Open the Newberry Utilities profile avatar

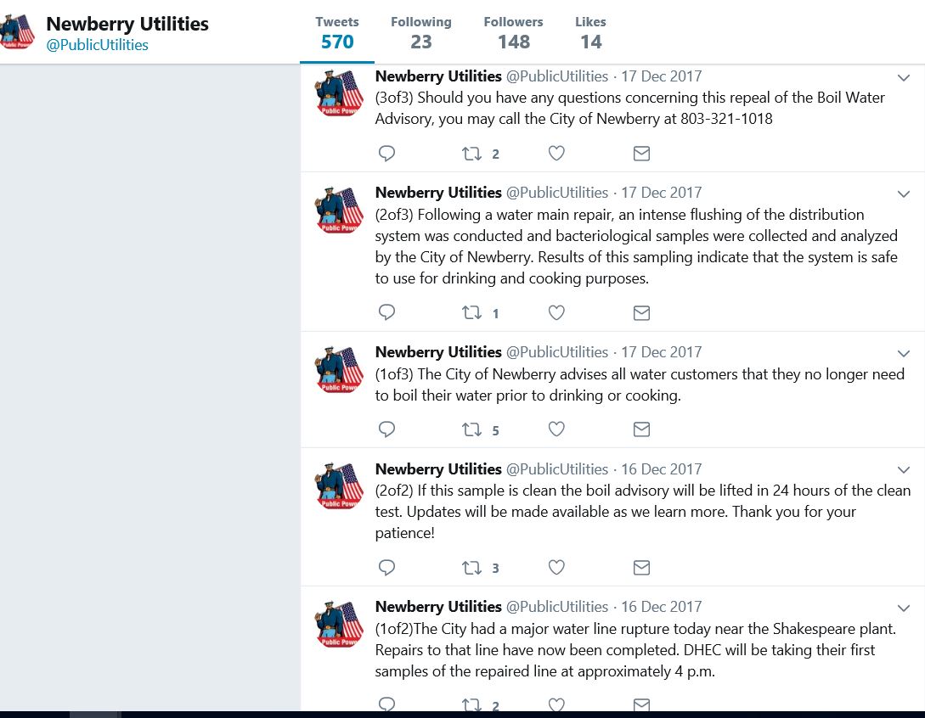[x=18, y=31]
